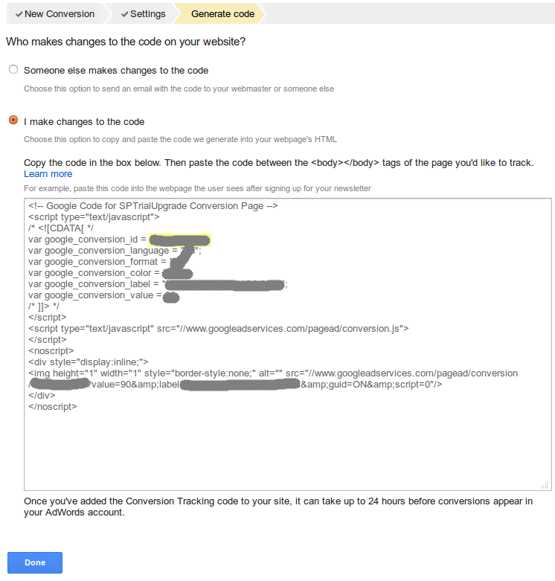Click the yellow highlighted conversion ID value
555x581 pixels.
179,240
